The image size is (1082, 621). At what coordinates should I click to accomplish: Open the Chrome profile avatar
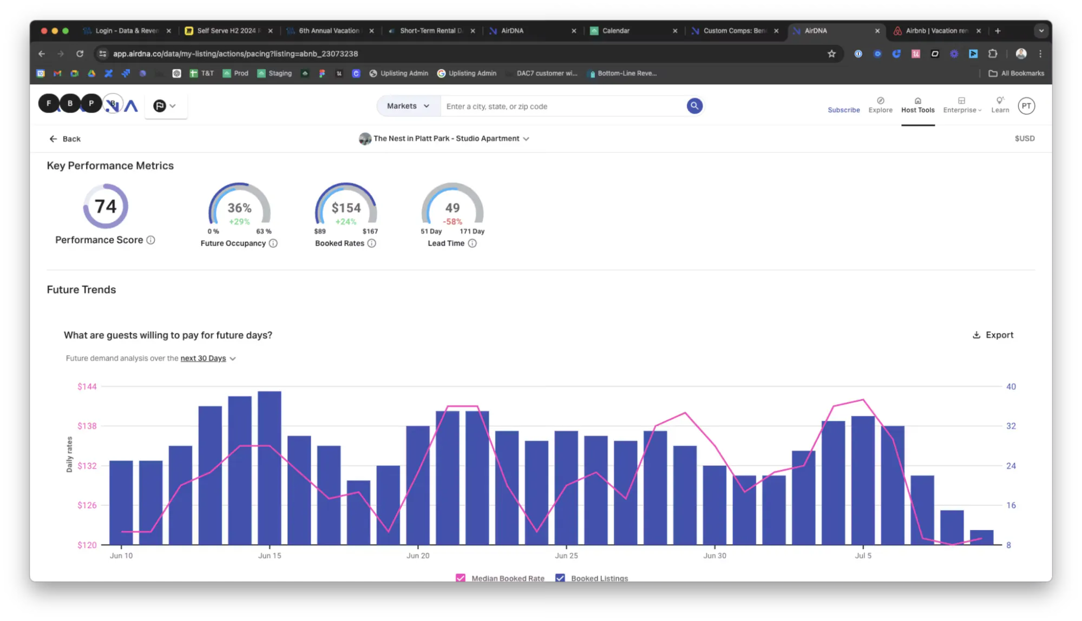(x=1021, y=54)
